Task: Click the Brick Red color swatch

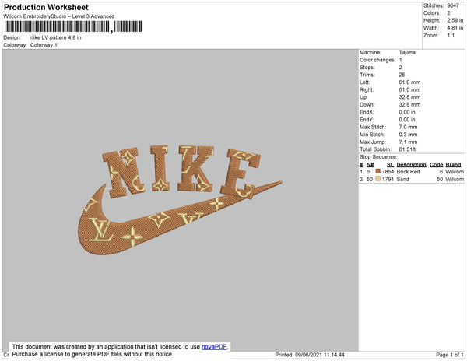Action: [x=378, y=171]
